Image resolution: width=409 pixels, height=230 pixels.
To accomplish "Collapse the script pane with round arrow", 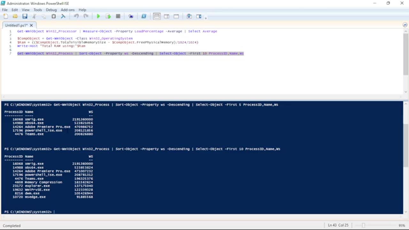I will (405, 25).
